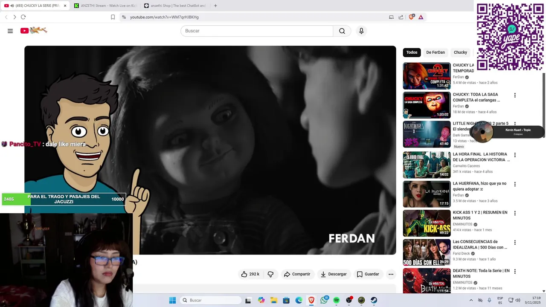Click the Compartir share button

pyautogui.click(x=297, y=274)
